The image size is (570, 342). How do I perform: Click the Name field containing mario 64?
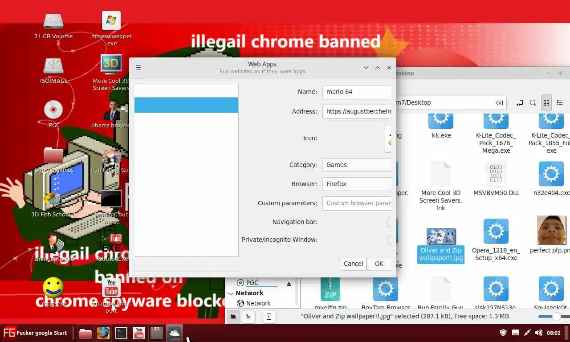(357, 92)
